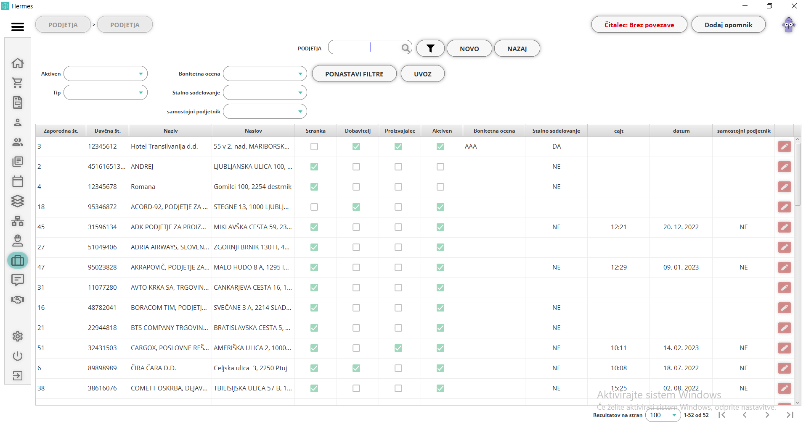The image size is (806, 432).
Task: Open the layers sidebar icon
Action: [18, 201]
